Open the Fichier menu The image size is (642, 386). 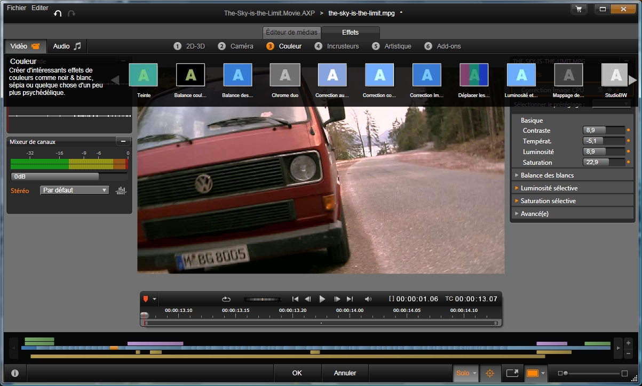tap(17, 8)
